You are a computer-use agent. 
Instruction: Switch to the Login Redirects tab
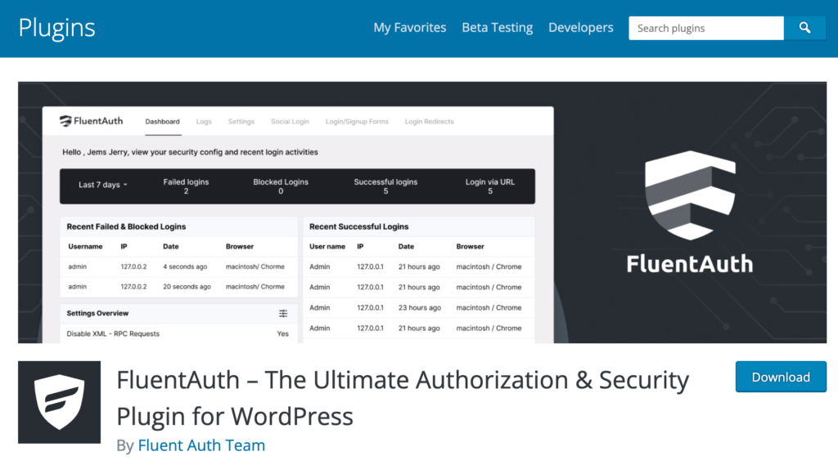coord(429,122)
